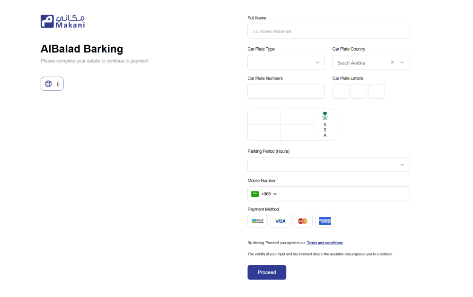This screenshot has height=297, width=473.
Task: Click the Proceed button
Action: 267,272
